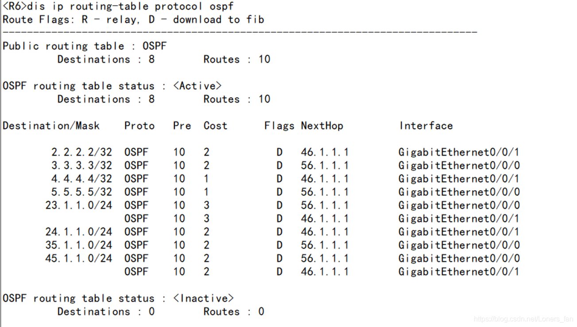Click destination 5.5.5.5/32
577x327 pixels.
click(81, 192)
